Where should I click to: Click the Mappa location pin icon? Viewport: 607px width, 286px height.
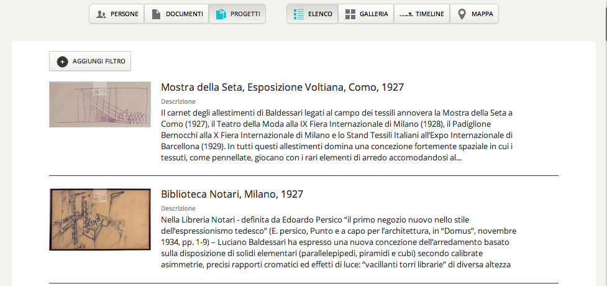click(462, 14)
